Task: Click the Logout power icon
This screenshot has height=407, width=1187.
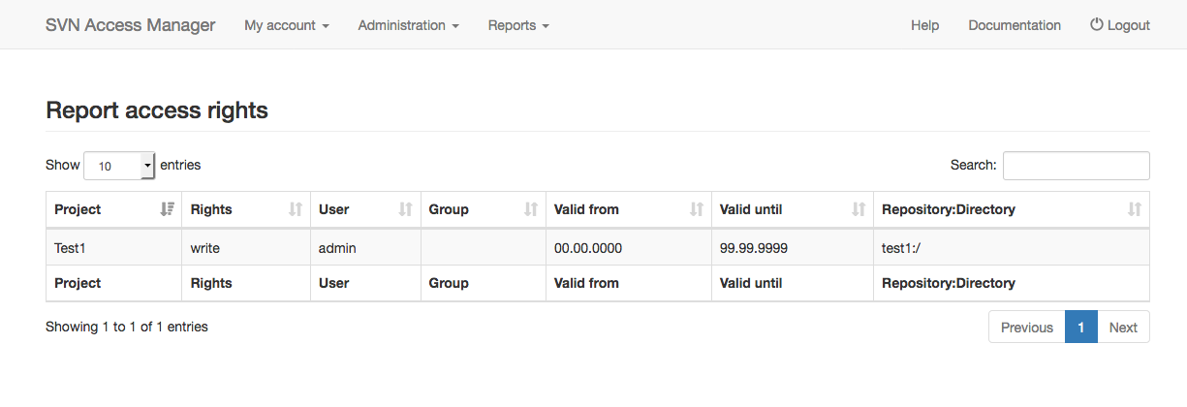Action: (1097, 24)
